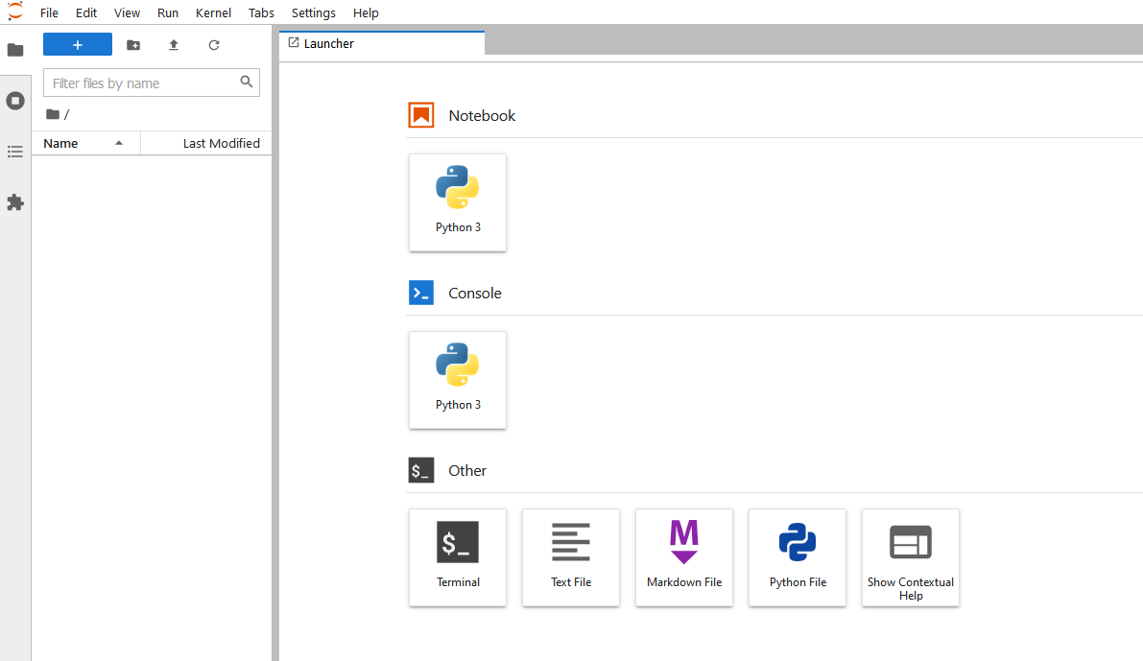The height and width of the screenshot is (661, 1143).
Task: Click the Notebook section heading text
Action: click(x=482, y=116)
